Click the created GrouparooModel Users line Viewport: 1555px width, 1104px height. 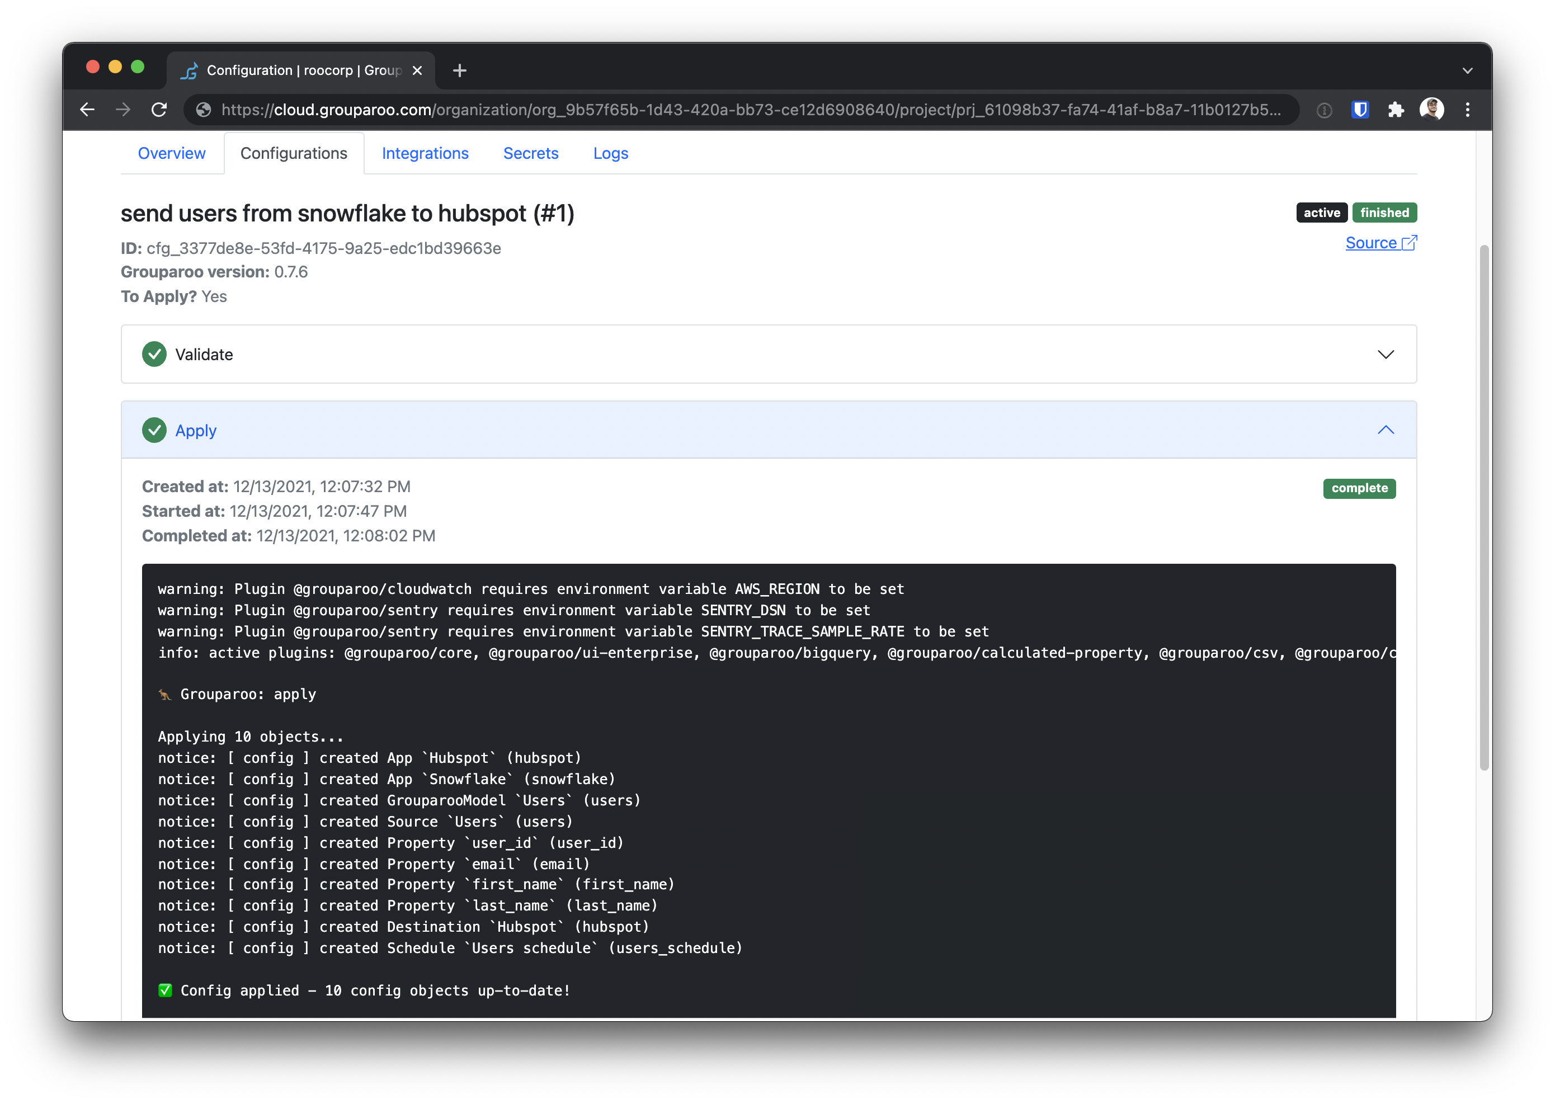click(399, 800)
